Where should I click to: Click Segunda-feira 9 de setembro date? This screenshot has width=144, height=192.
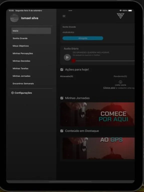tap(29, 11)
